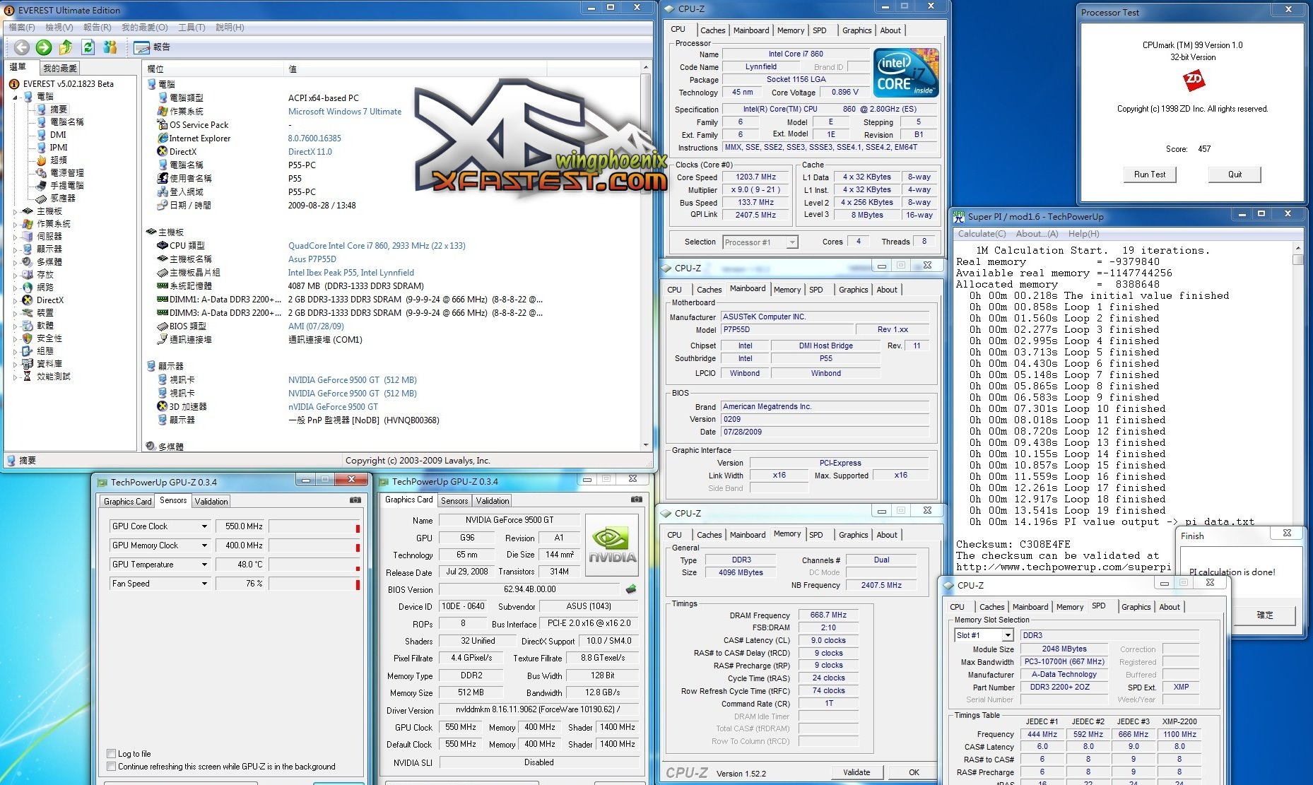Click the GPU Core Clock sensor graph
The width and height of the screenshot is (1313, 785).
click(x=314, y=526)
